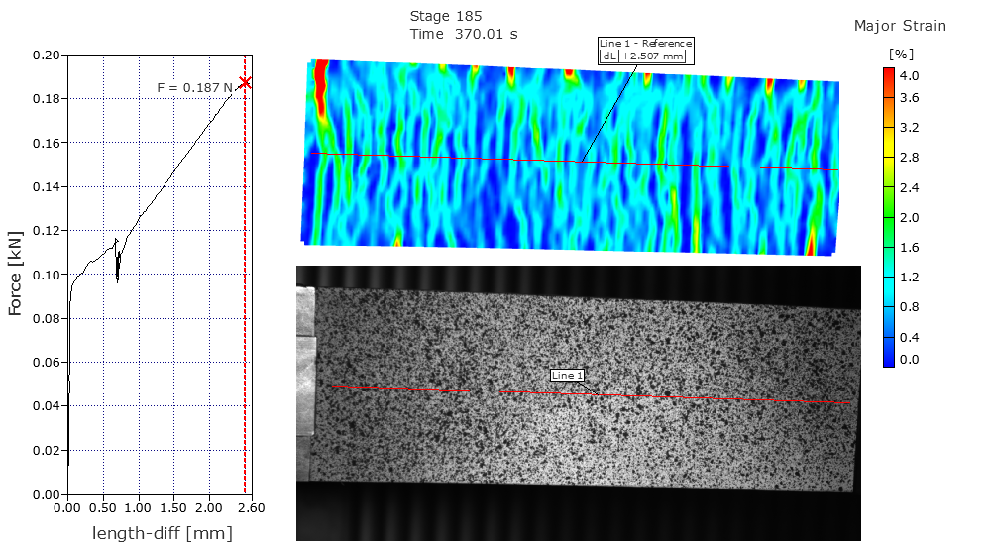Click the 'Major Strain' legend title
This screenshot has height=558, width=991.
(x=900, y=26)
